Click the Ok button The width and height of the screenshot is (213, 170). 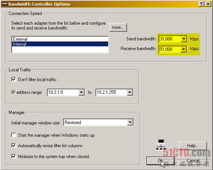160,161
